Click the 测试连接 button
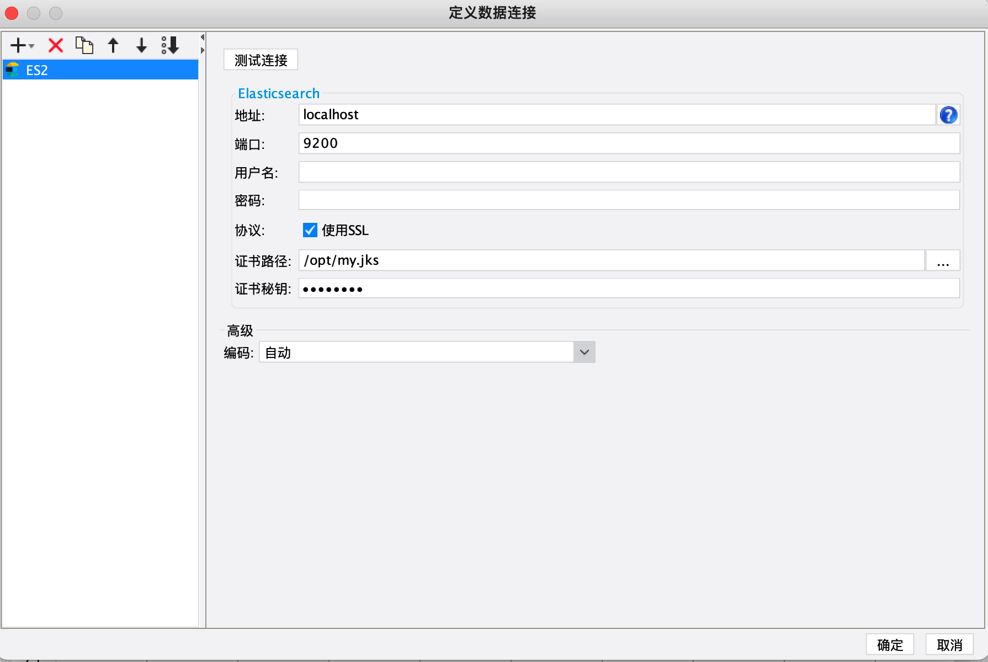 261,60
